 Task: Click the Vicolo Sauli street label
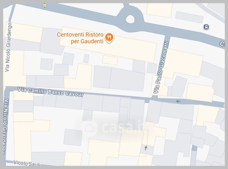(27, 163)
